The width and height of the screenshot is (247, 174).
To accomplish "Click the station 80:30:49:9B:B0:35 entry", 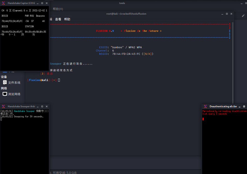I will (x=35, y=32).
